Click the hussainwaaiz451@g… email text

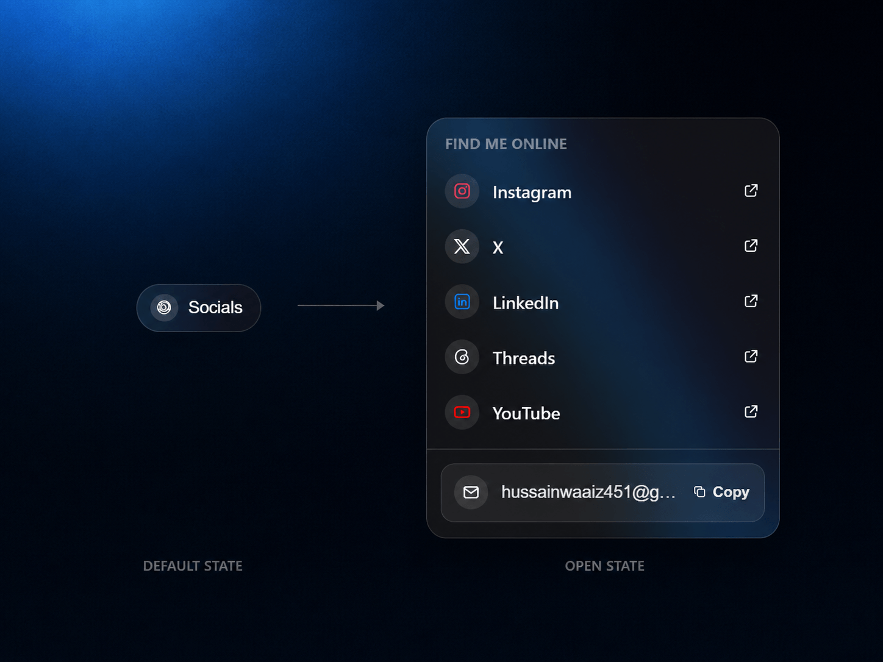(588, 492)
